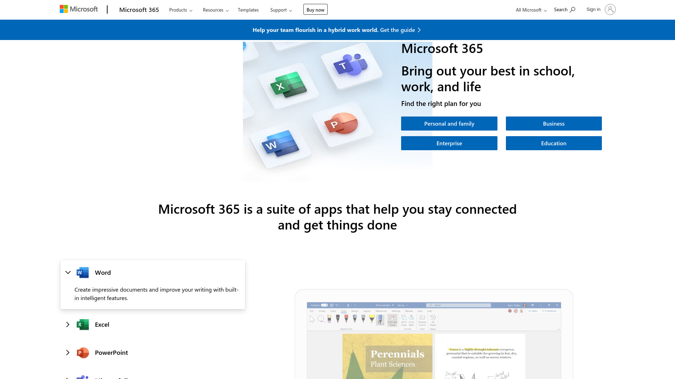Click the Teams tile in hero image
Screen dimensions: 675x379
pos(351,66)
